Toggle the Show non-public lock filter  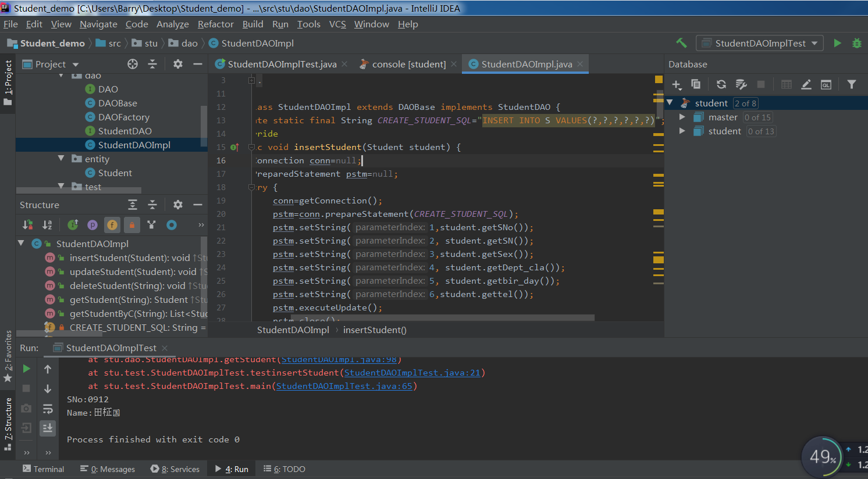132,225
